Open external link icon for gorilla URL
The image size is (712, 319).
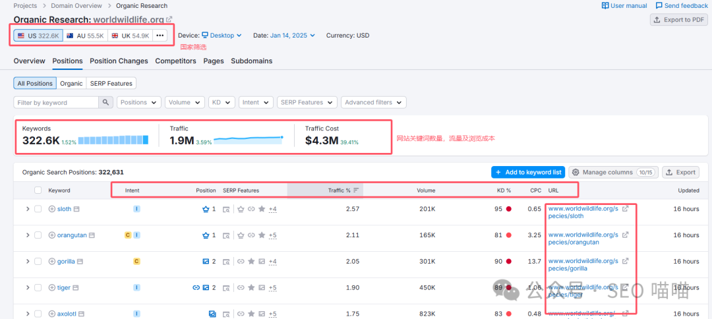pos(625,262)
